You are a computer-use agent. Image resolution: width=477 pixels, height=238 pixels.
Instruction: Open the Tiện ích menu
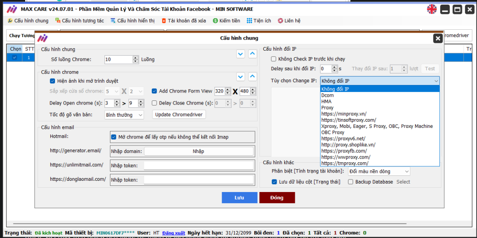[x=259, y=20]
